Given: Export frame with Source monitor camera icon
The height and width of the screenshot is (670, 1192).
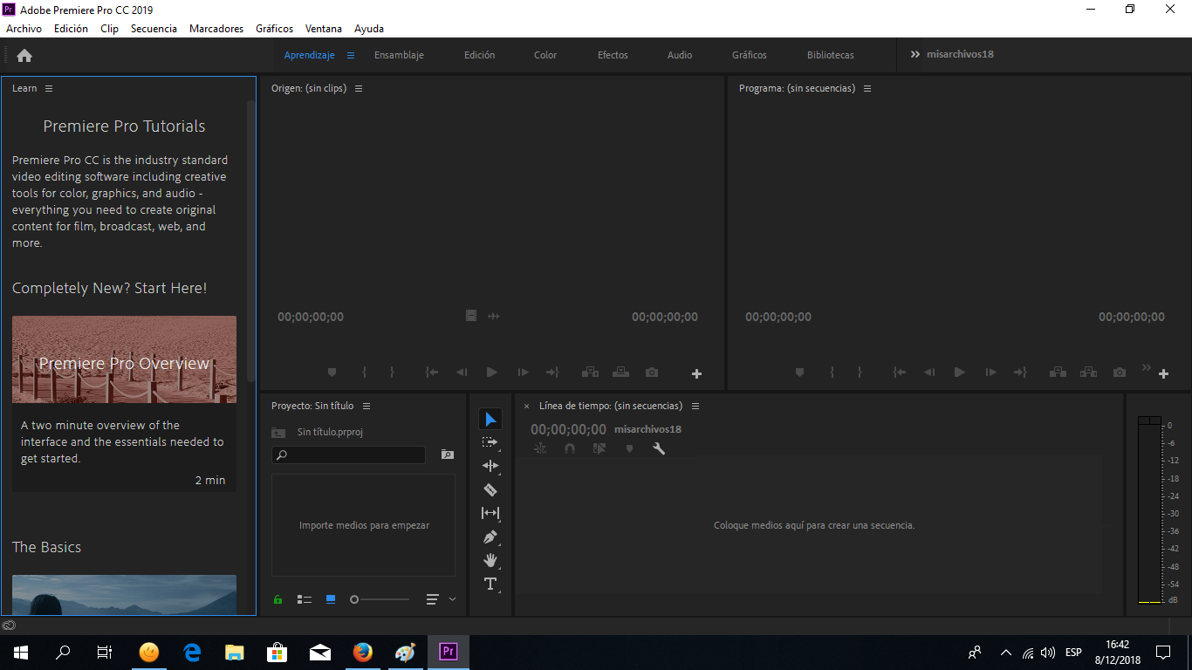Looking at the screenshot, I should coord(652,373).
